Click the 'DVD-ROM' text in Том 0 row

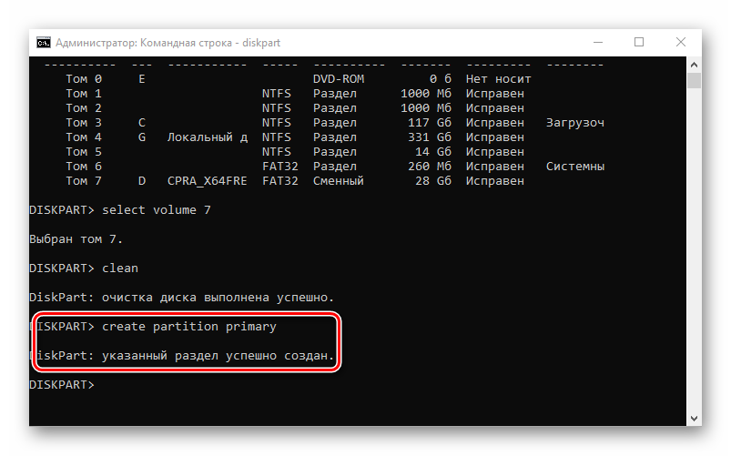tap(339, 79)
